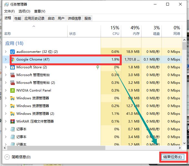
Task: Click the Microsoft Store process icon
Action: (13, 67)
